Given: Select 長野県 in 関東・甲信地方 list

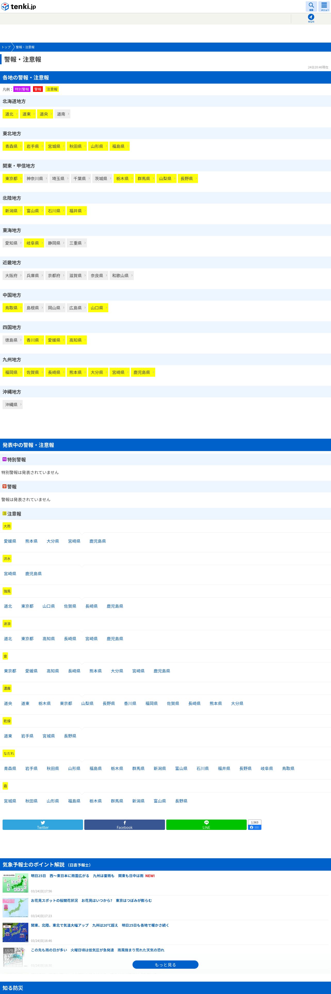Looking at the screenshot, I should (188, 179).
